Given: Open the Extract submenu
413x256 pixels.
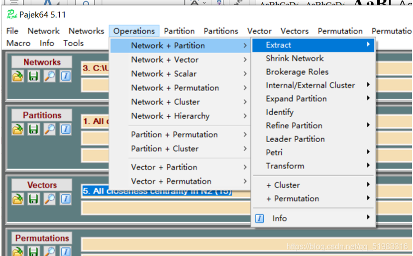Looking at the screenshot, I should [313, 45].
